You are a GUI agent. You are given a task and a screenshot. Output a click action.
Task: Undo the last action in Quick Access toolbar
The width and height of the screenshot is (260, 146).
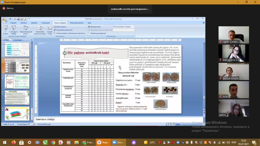tap(10, 19)
